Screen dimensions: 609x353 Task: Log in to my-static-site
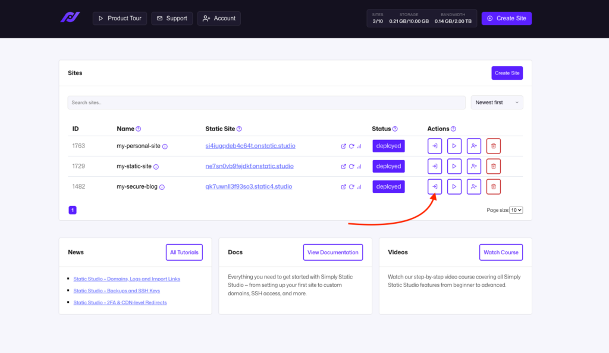435,166
